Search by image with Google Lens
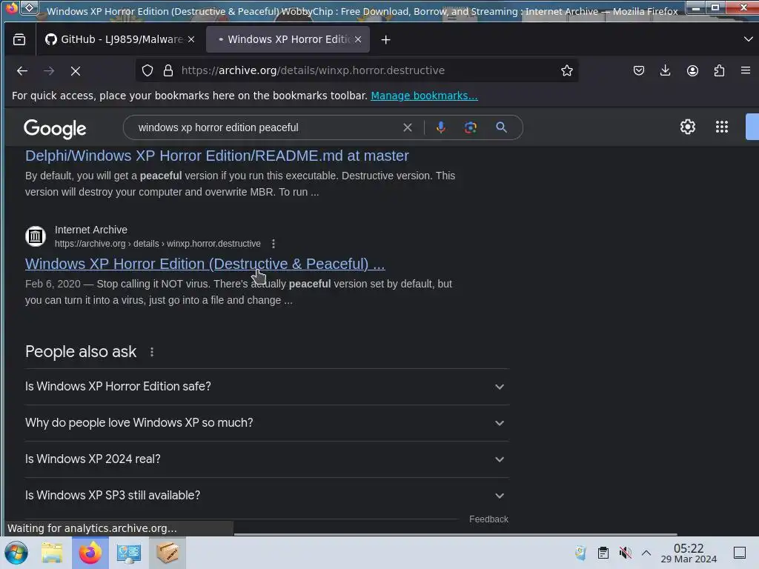The image size is (759, 569). tap(471, 127)
